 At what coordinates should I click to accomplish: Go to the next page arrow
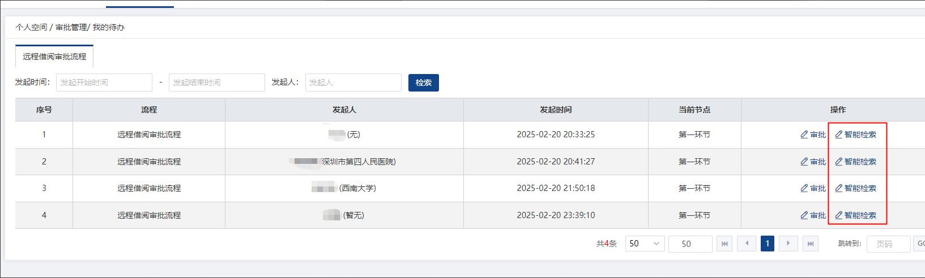(788, 244)
